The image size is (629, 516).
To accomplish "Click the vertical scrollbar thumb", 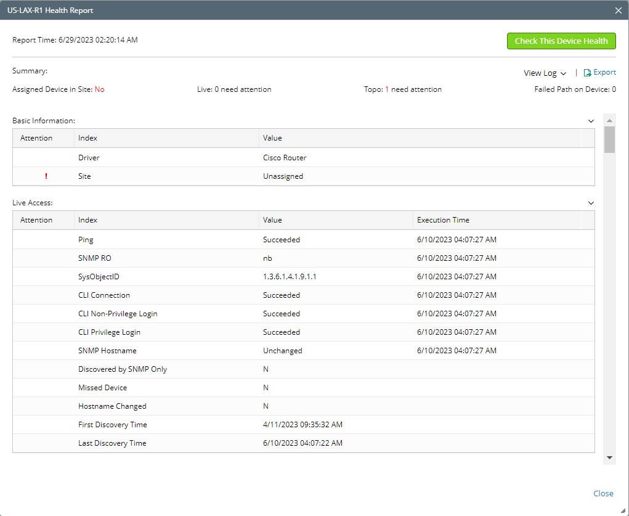I will (609, 139).
